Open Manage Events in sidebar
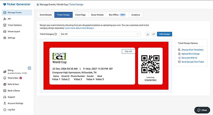213x115 pixels. (17, 12)
